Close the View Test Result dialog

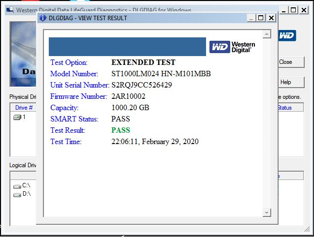[x=271, y=18]
